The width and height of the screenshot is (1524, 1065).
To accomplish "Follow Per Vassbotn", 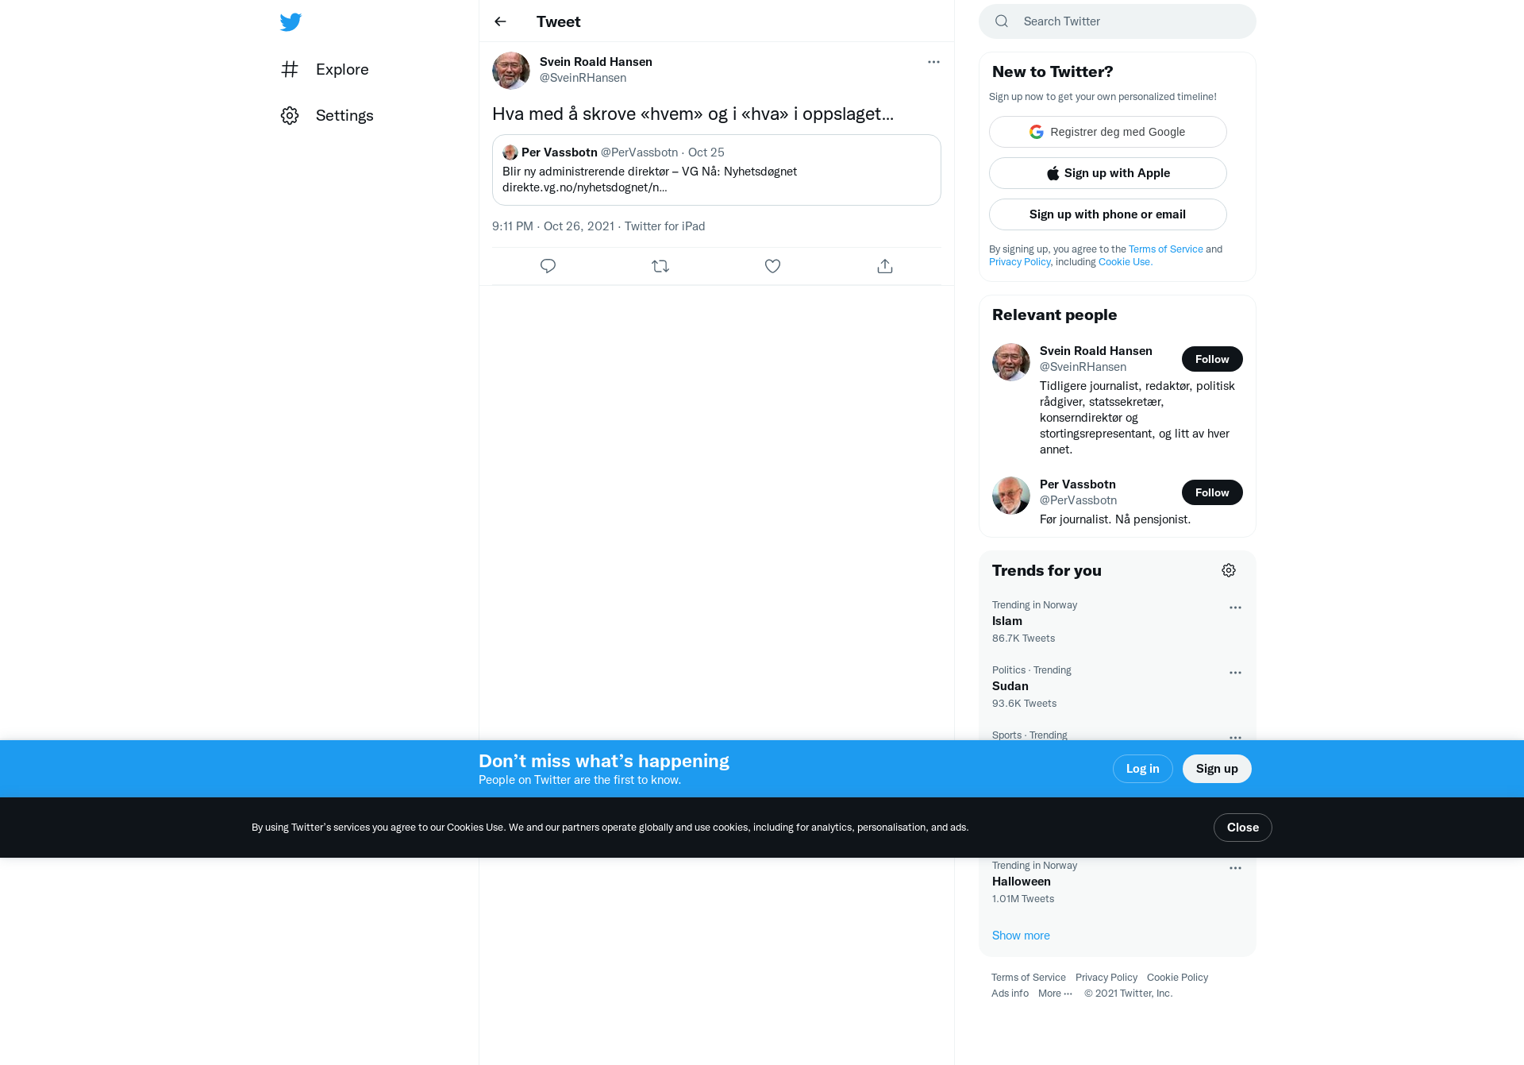I will pyautogui.click(x=1212, y=492).
